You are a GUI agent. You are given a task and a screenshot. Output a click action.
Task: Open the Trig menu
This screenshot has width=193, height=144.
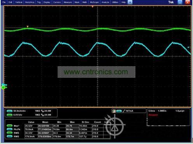pyautogui.click(x=39, y=2)
